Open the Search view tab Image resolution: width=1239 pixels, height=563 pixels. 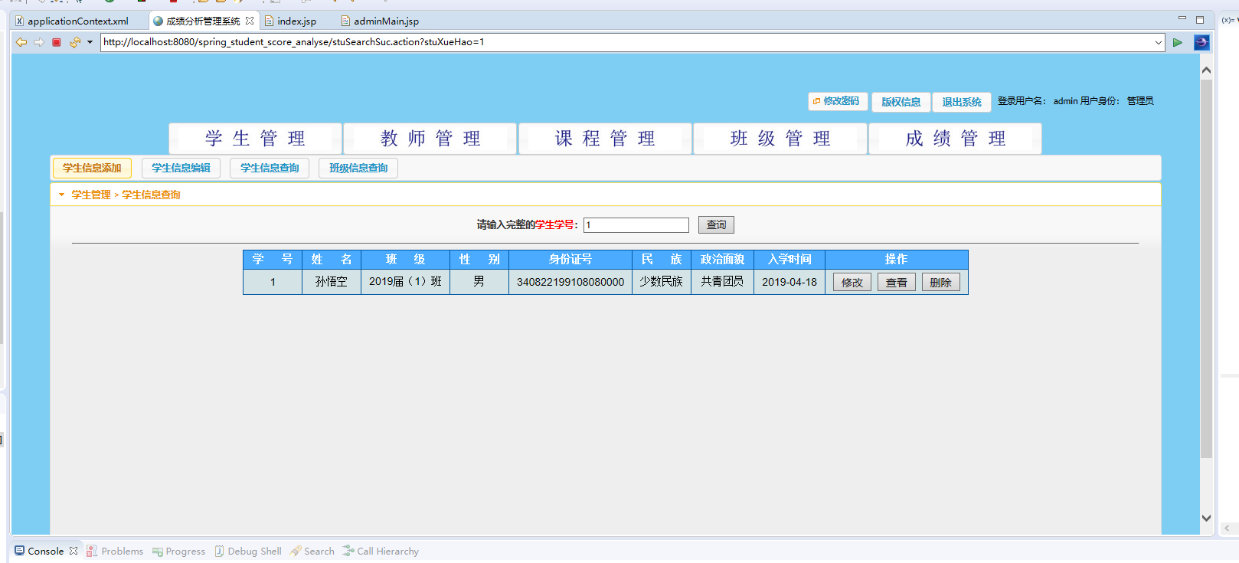312,552
